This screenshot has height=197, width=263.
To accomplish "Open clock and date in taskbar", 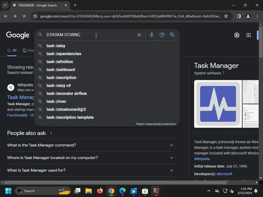I will pos(245,191).
